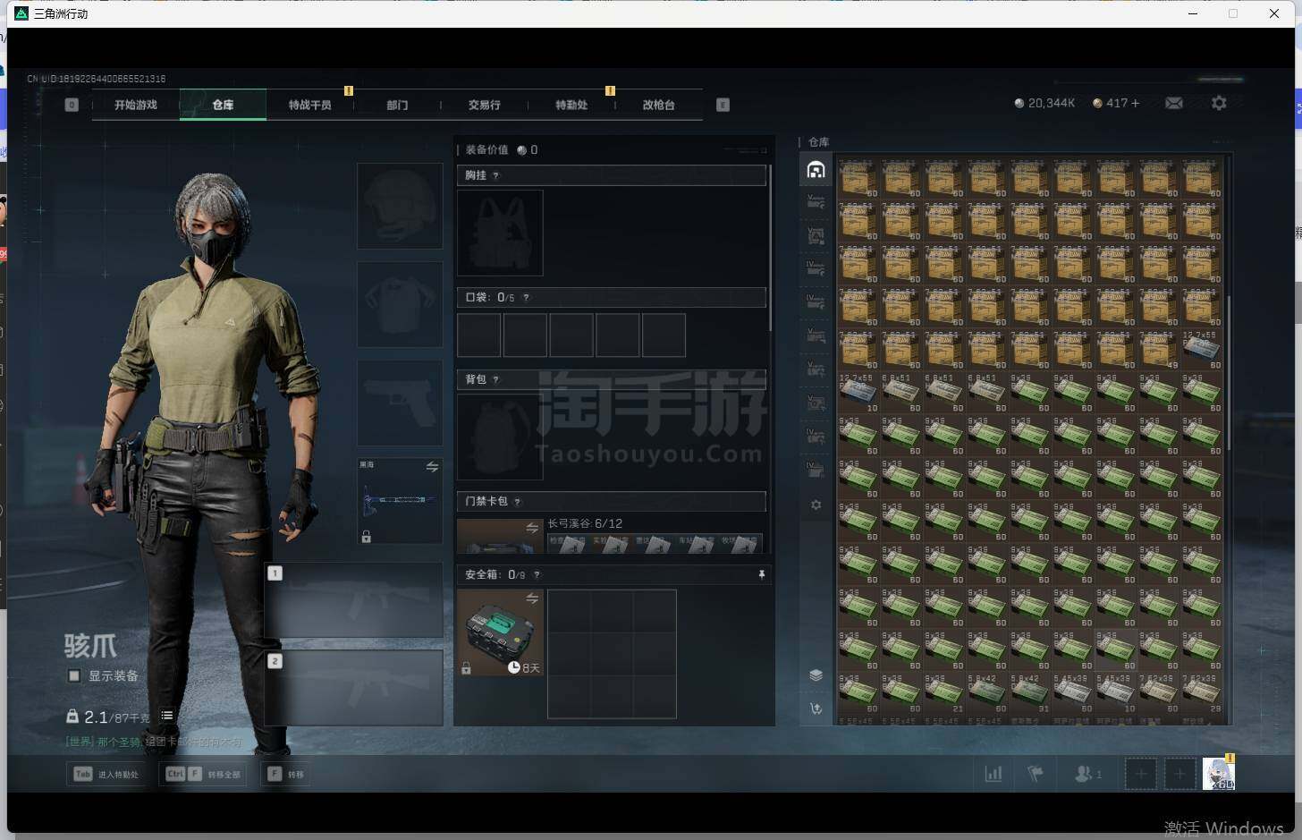
Task: Click the first pocket slot
Action: tap(479, 335)
